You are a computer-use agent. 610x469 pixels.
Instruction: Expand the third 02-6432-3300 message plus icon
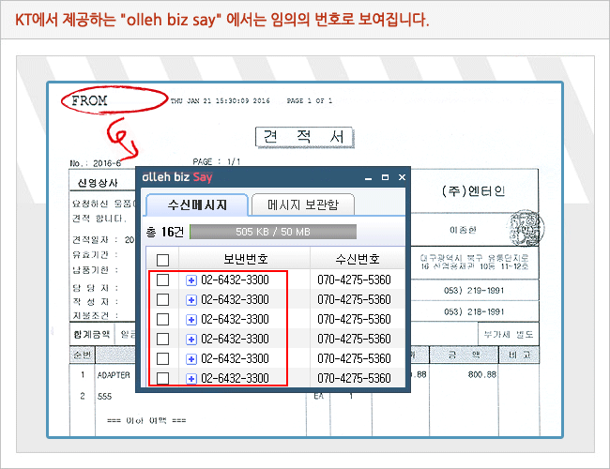pyautogui.click(x=191, y=320)
